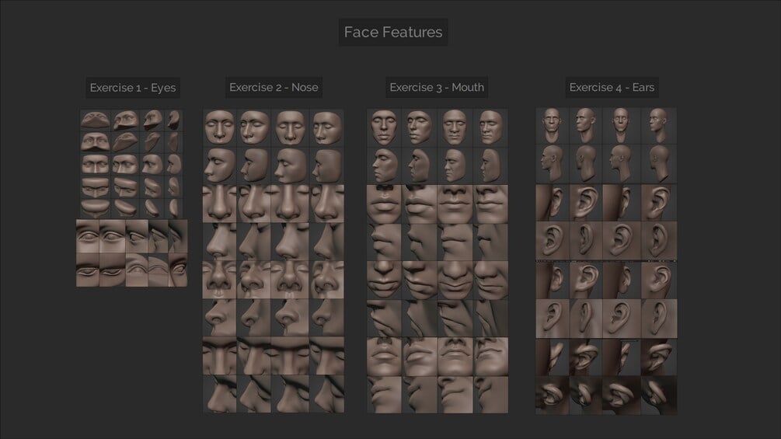Select the eye-mask sculpt grid under Eyes
Screen dimensions: 781x439
coord(131,164)
